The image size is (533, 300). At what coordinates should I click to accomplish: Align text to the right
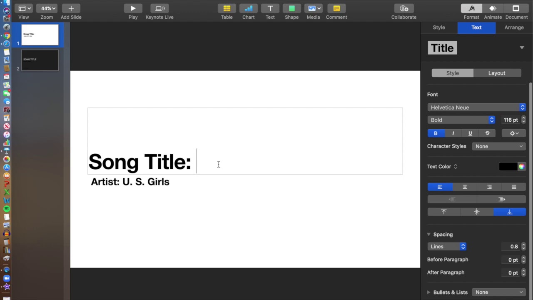coord(489,187)
